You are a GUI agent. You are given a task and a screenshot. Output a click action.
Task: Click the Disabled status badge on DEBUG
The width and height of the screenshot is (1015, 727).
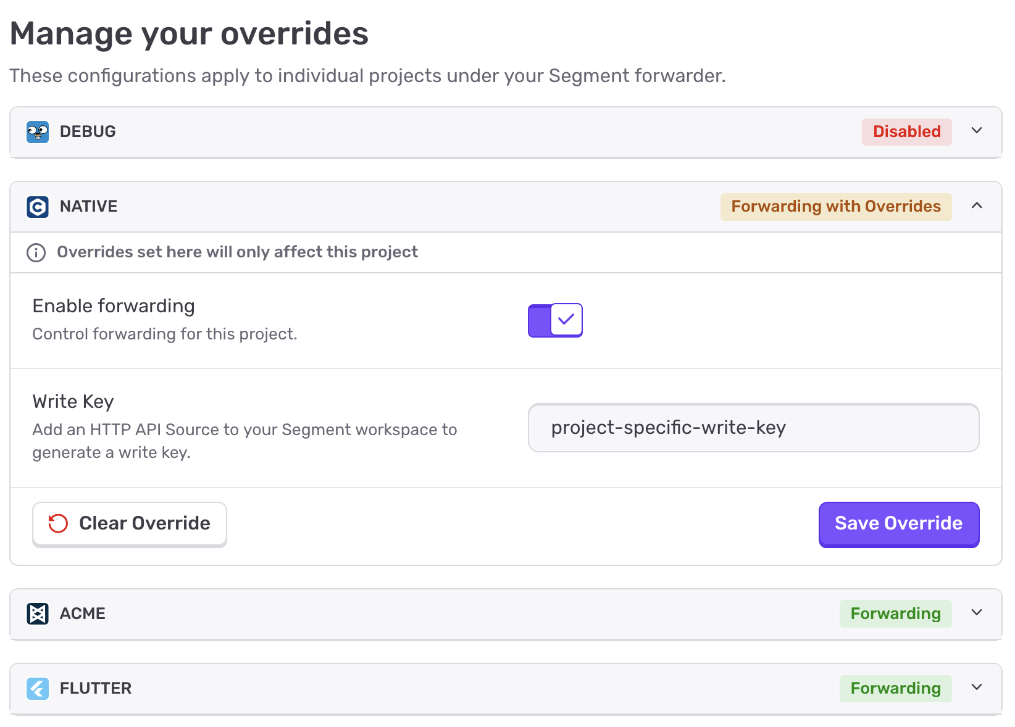tap(906, 131)
